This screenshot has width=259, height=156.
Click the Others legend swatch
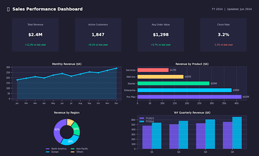(x=73, y=152)
